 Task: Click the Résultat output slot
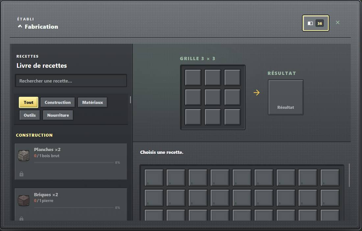pyautogui.click(x=286, y=97)
